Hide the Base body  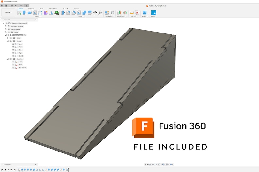pyautogui.click(x=13, y=50)
